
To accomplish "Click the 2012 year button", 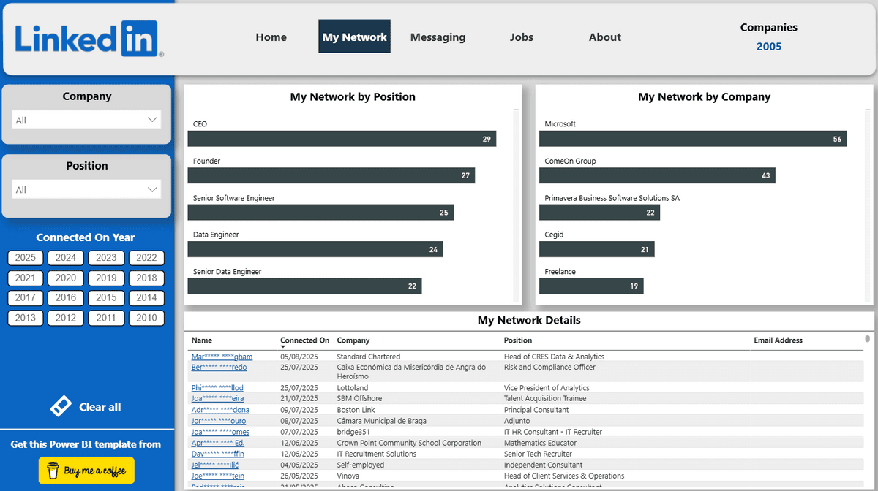I will click(x=66, y=318).
